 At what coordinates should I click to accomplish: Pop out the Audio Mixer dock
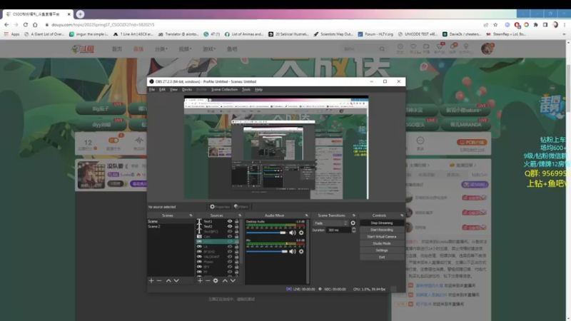click(x=306, y=215)
